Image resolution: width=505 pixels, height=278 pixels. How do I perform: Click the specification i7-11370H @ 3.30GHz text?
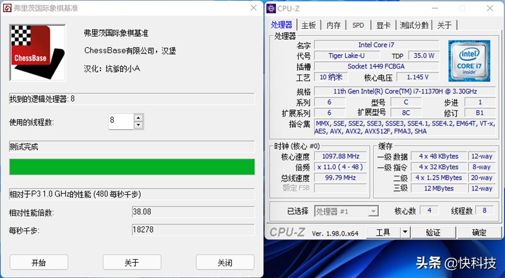[405, 91]
